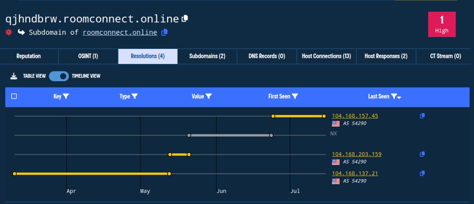Open the OSINT (1) tab
Viewport: 474px width, 204px height.
point(88,56)
